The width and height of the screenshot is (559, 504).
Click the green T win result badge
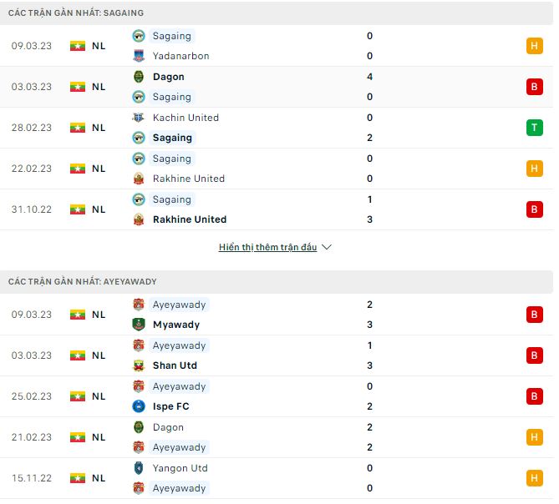(x=535, y=128)
